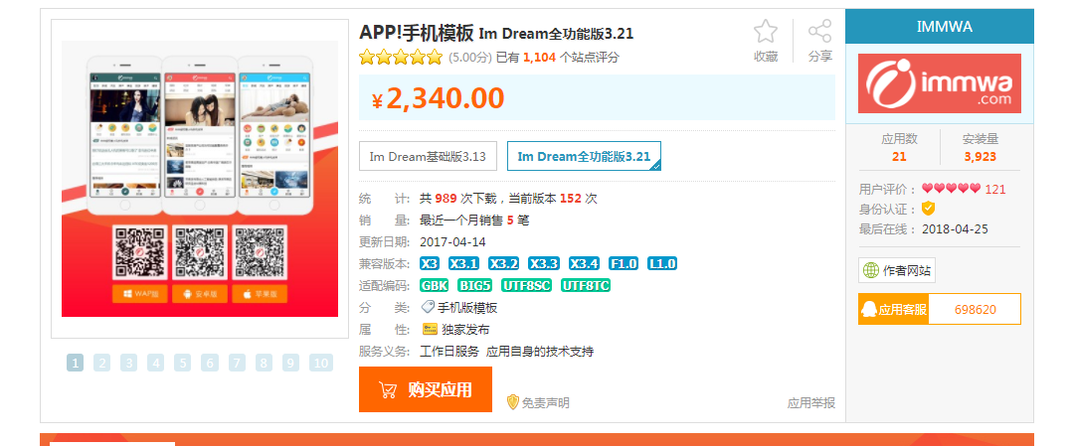Click the X3.2 version badge

click(x=504, y=263)
